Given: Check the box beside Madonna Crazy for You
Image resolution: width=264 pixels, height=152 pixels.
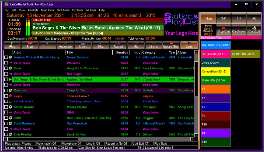Looking at the screenshot, I should (x=6, y=90).
